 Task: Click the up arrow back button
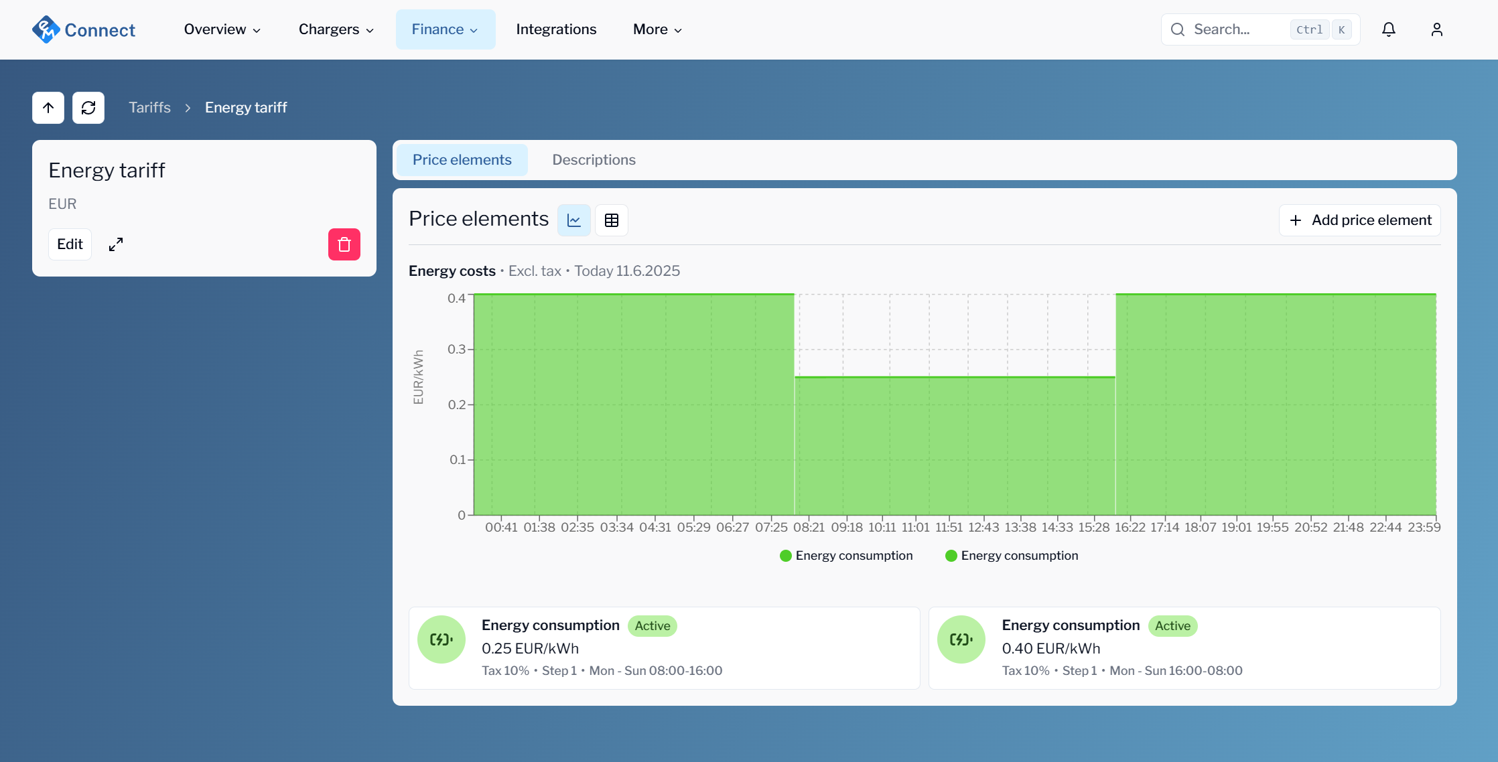[48, 108]
